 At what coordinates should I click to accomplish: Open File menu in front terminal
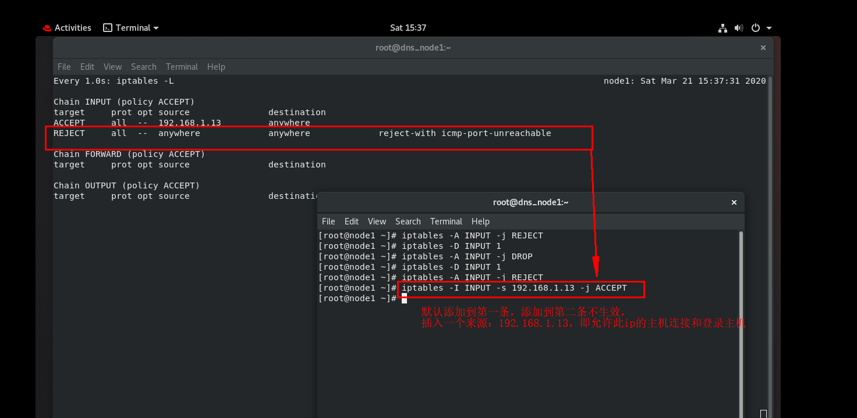pyautogui.click(x=328, y=221)
